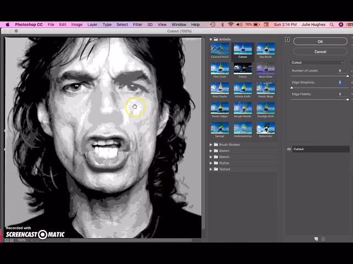Click the Siri menu bar icon
Screen dimensions: 353x264
[x=341, y=24]
